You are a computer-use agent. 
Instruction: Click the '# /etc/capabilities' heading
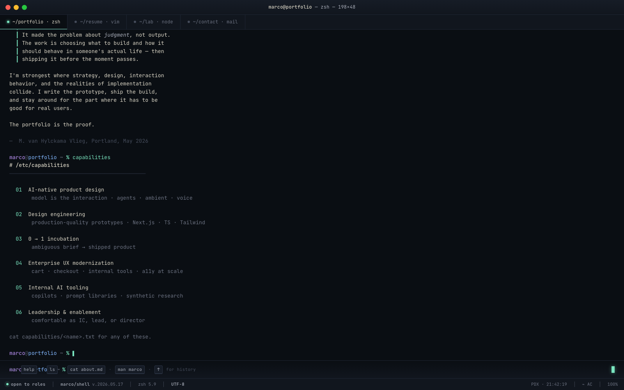(39, 165)
